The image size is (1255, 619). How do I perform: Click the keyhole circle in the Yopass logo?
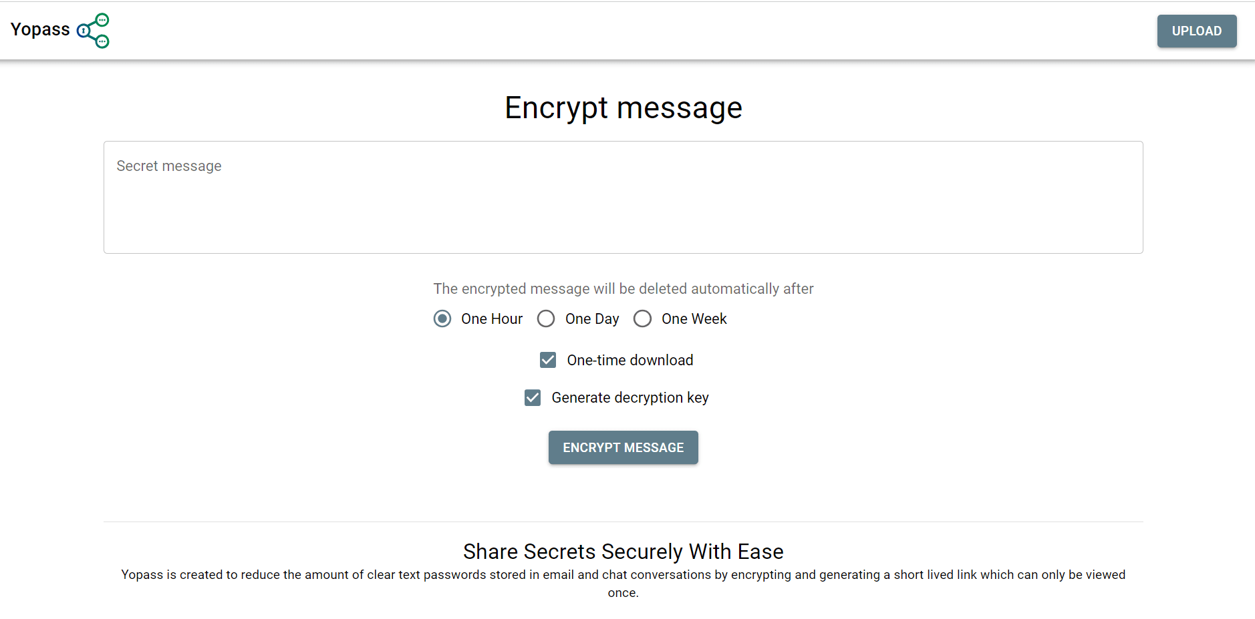[83, 31]
